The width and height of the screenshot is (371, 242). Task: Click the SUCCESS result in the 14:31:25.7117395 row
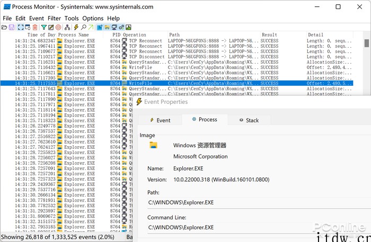(x=269, y=78)
